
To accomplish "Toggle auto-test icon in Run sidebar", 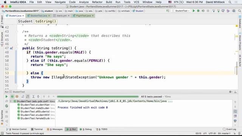I will pyautogui.click(x=6, y=106).
